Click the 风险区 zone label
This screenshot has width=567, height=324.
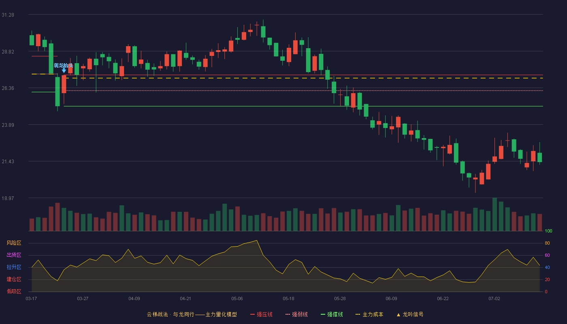(x=14, y=243)
